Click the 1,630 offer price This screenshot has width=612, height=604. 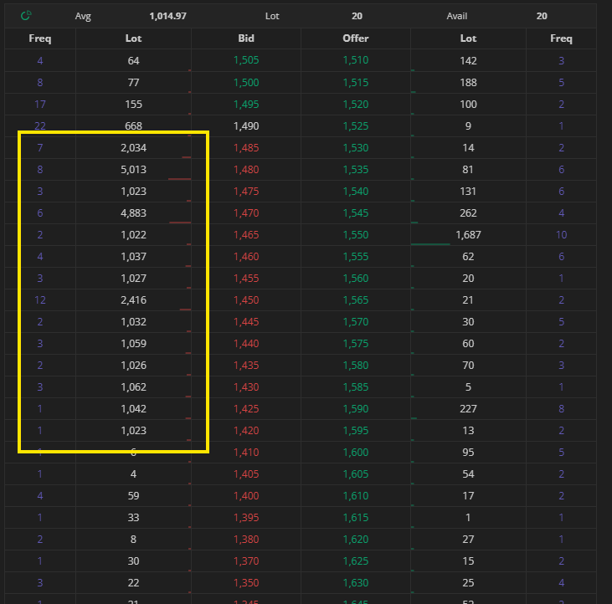356,583
